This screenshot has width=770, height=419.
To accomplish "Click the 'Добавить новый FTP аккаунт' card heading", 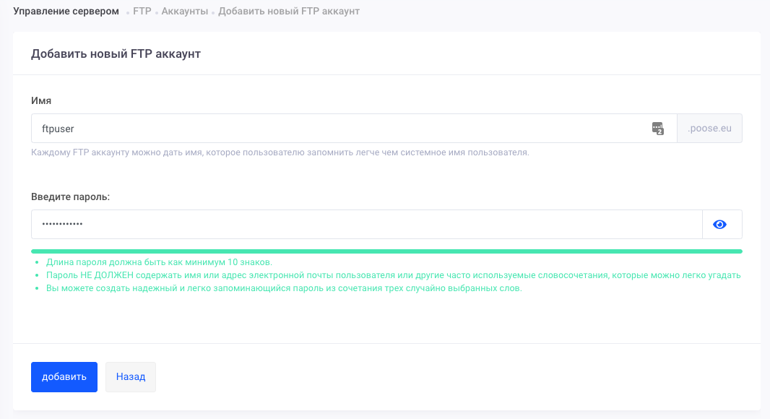I will [x=116, y=54].
